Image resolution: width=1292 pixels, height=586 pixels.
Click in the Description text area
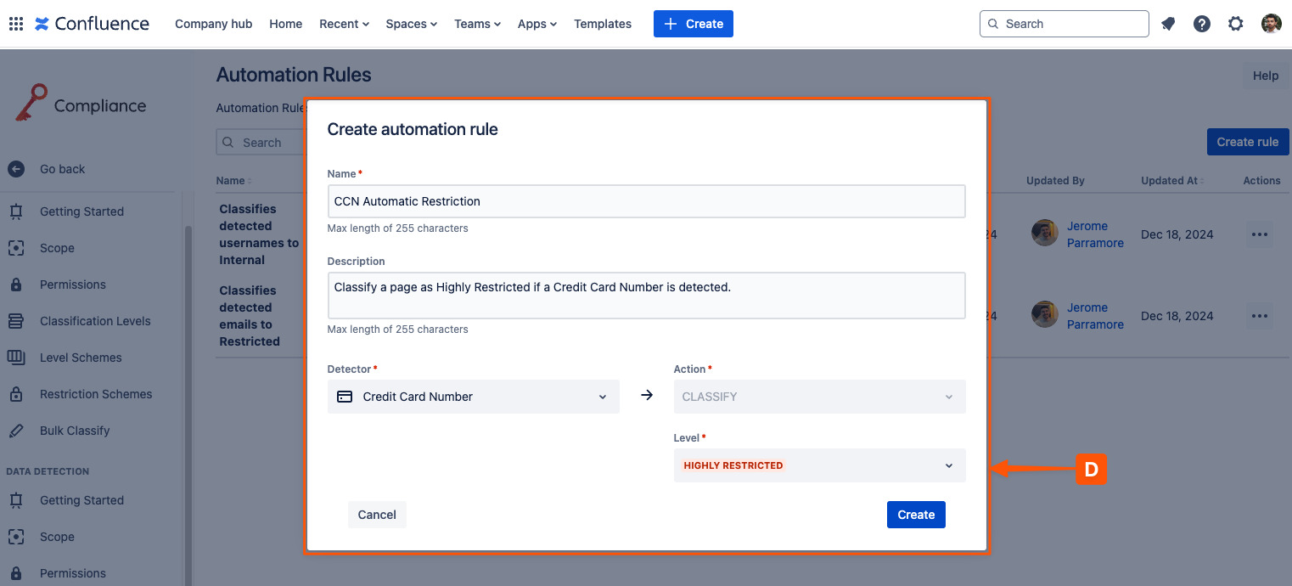click(x=646, y=296)
